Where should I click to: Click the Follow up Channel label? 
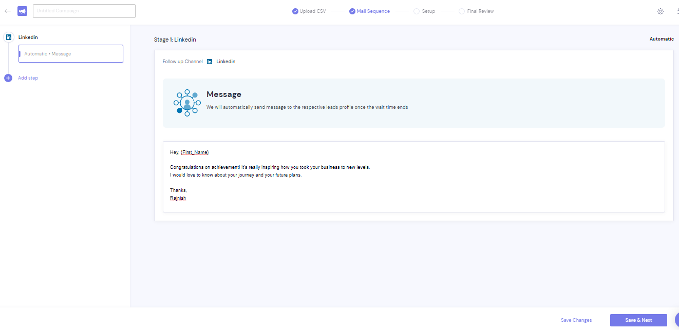pos(183,62)
